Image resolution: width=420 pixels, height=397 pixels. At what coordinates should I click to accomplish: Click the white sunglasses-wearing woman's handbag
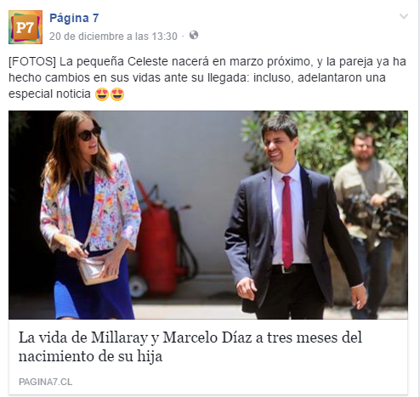tap(96, 269)
